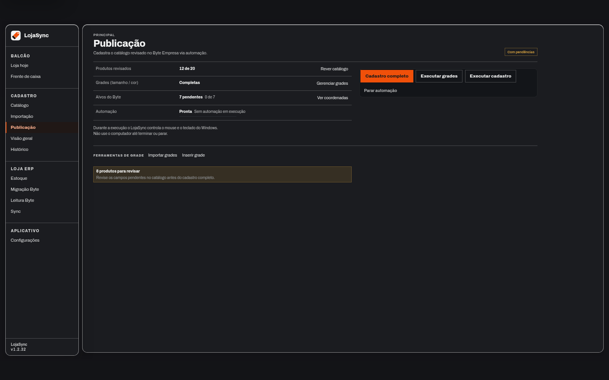Start the Cadastro completo automation
Viewport: 609px width, 380px height.
click(387, 76)
